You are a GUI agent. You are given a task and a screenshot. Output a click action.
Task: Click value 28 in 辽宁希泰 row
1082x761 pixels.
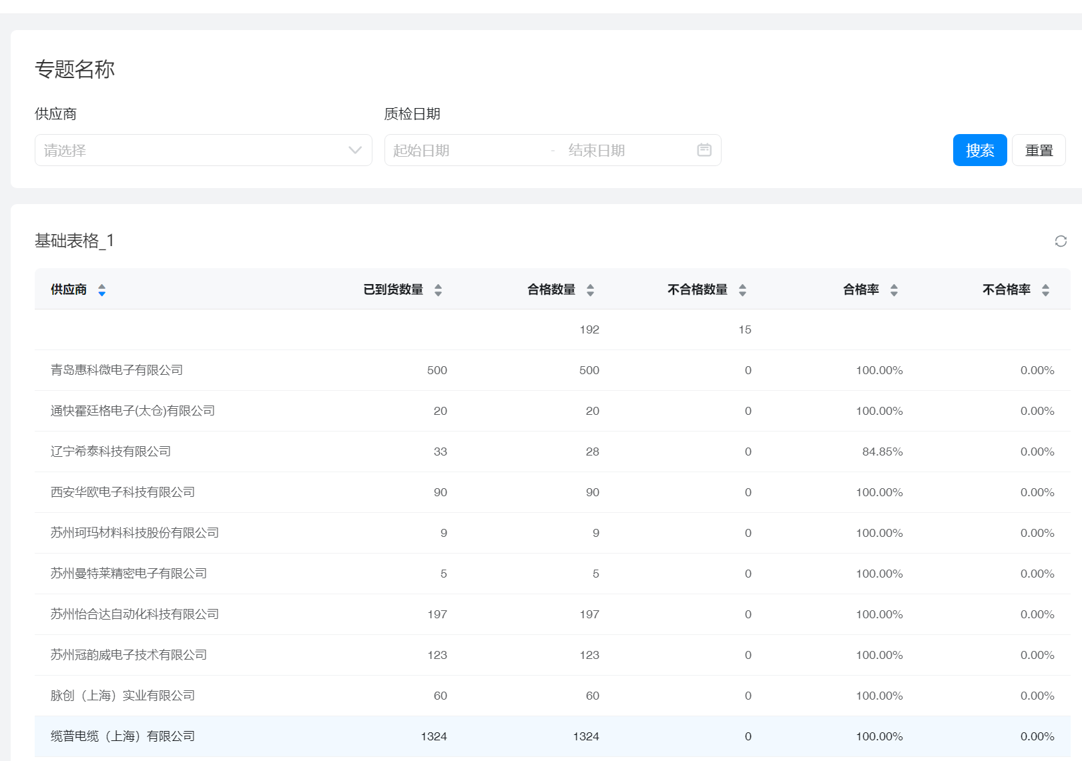(593, 452)
